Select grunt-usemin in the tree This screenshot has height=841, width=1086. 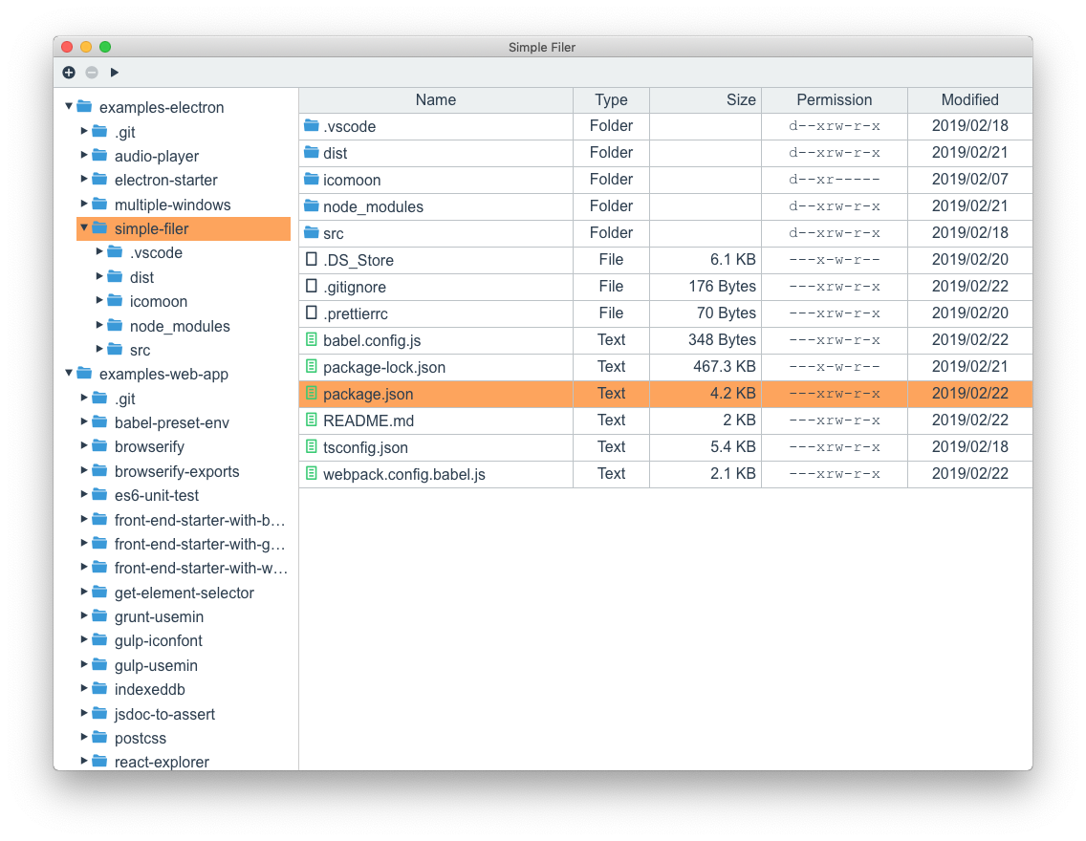(160, 616)
